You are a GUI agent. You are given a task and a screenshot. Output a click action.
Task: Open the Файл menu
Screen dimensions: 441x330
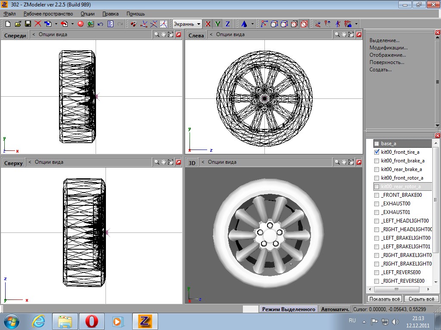[9, 14]
